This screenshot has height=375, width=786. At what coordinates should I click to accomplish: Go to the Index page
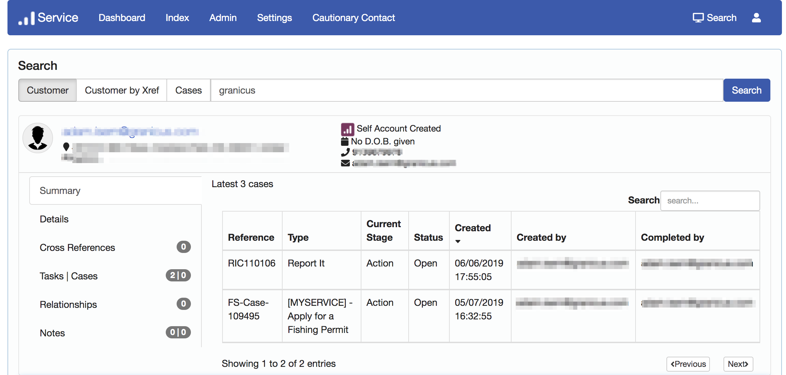pos(177,18)
